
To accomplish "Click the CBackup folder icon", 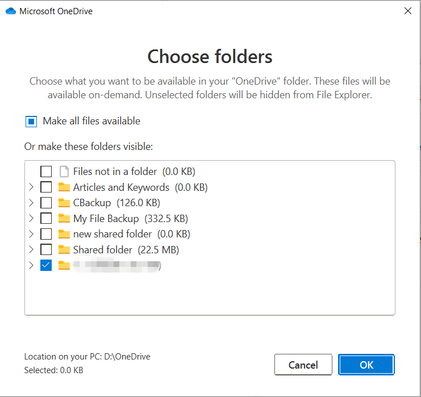I will [64, 203].
